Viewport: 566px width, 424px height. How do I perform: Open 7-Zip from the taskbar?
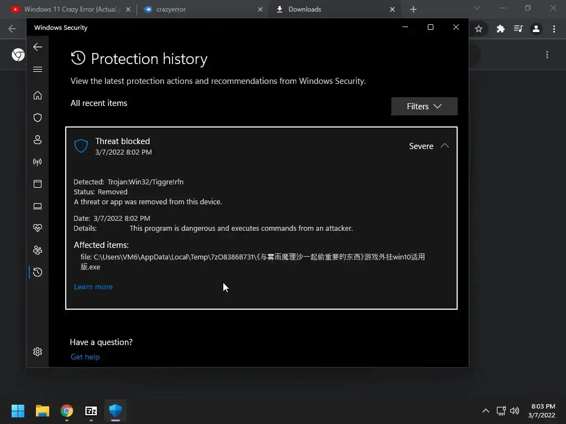pos(91,411)
